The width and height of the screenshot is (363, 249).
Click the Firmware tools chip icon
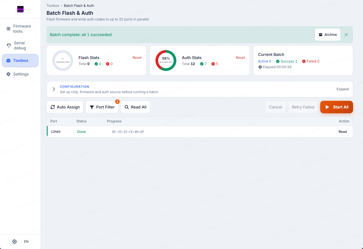(x=9, y=29)
